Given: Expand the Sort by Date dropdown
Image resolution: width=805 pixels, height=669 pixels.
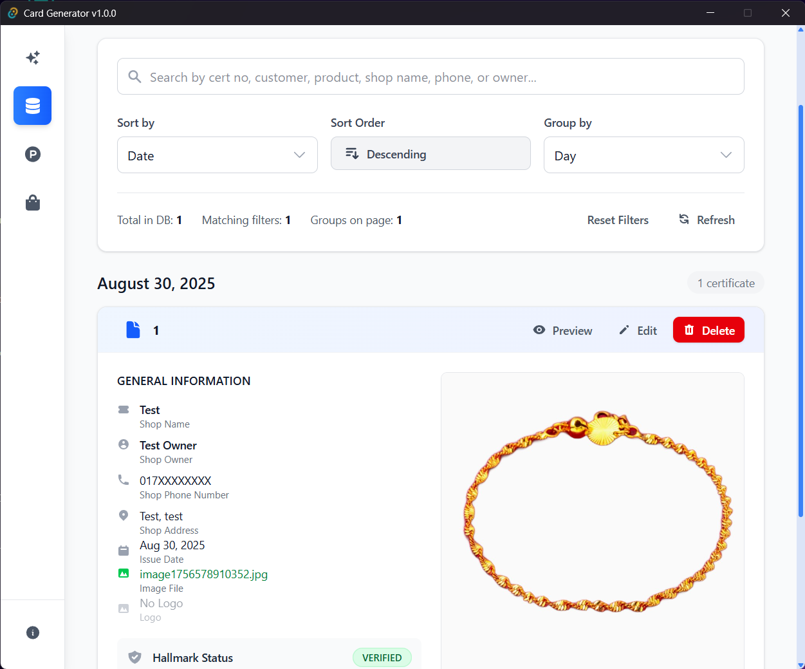Looking at the screenshot, I should [x=217, y=155].
